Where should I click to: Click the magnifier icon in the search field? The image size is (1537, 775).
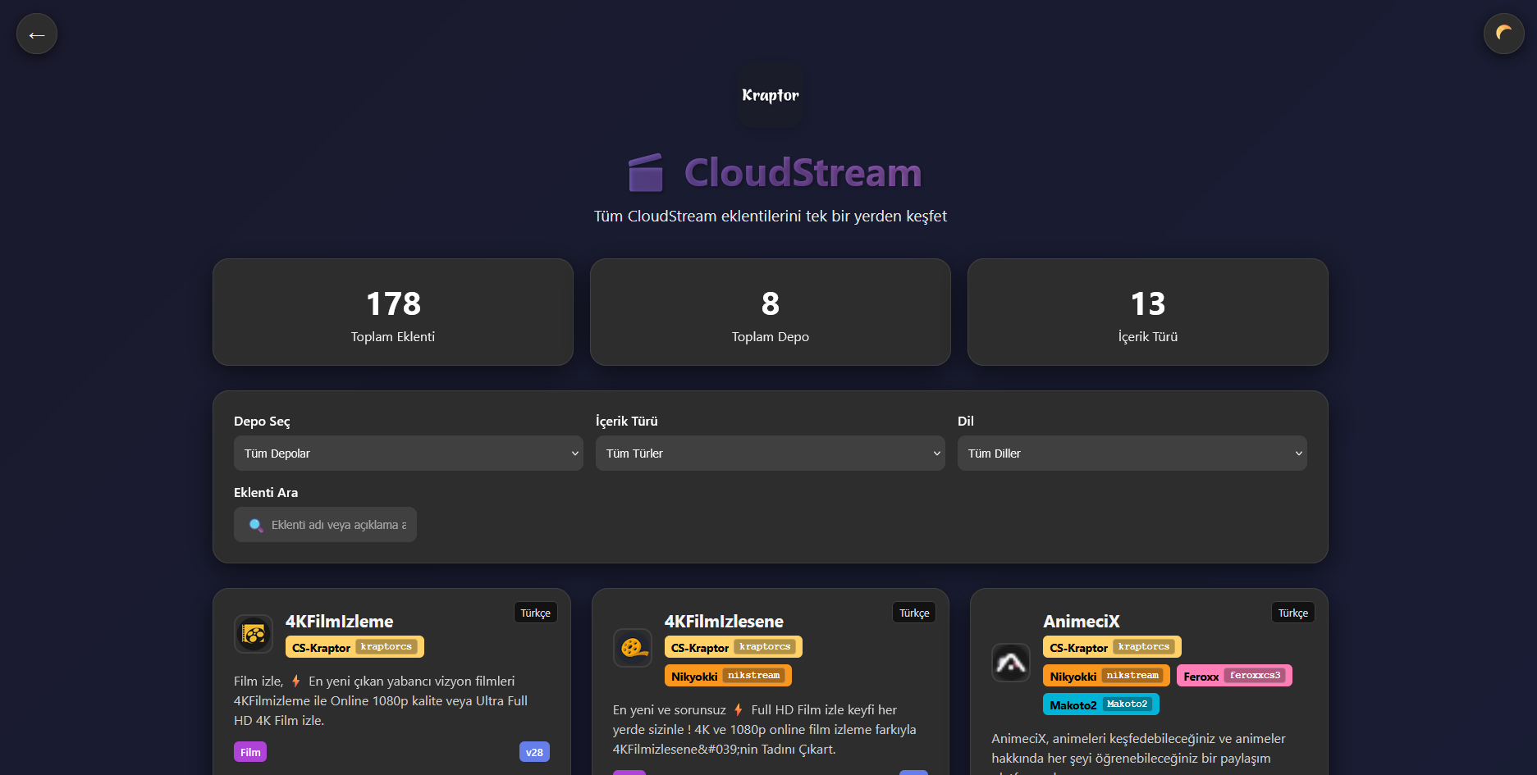256,525
